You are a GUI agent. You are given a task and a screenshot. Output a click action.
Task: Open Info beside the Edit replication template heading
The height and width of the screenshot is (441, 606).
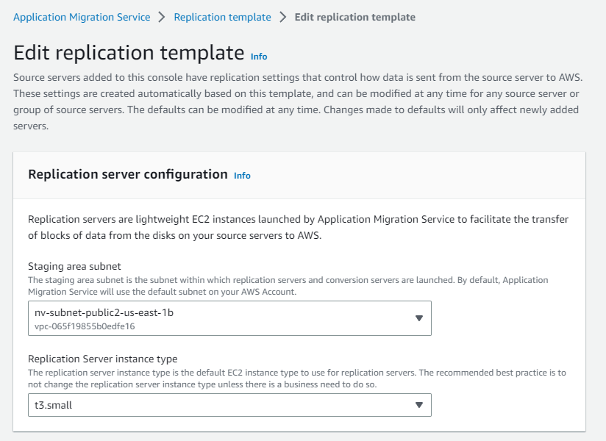pyautogui.click(x=259, y=57)
